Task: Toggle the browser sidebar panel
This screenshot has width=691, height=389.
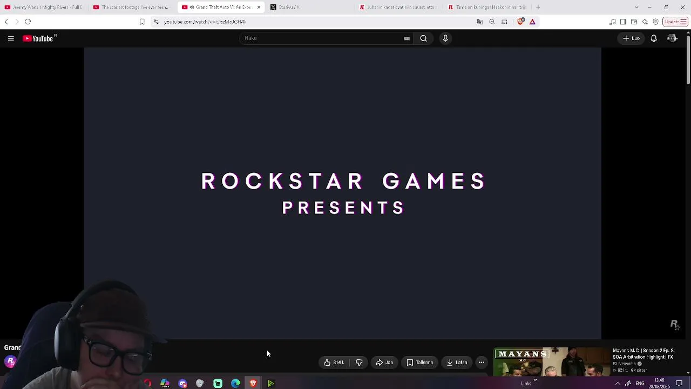Action: (x=623, y=22)
